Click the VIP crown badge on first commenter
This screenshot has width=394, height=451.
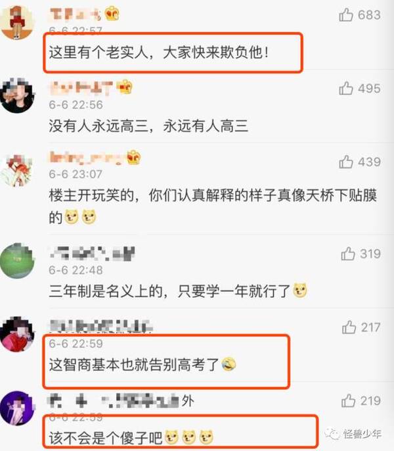[x=112, y=14]
